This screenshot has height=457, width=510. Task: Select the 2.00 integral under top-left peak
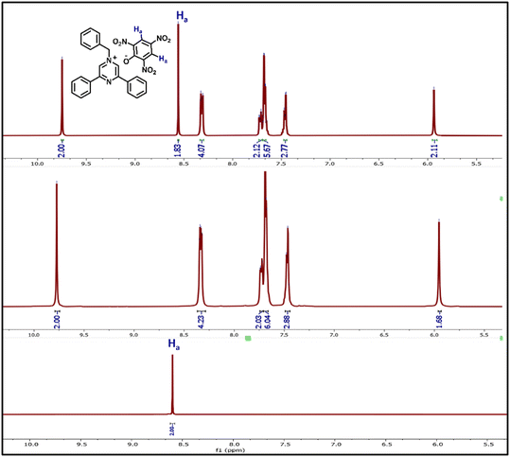click(x=62, y=151)
